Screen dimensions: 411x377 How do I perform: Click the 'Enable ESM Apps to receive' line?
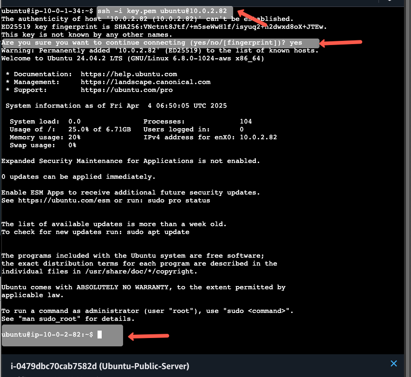130,193
